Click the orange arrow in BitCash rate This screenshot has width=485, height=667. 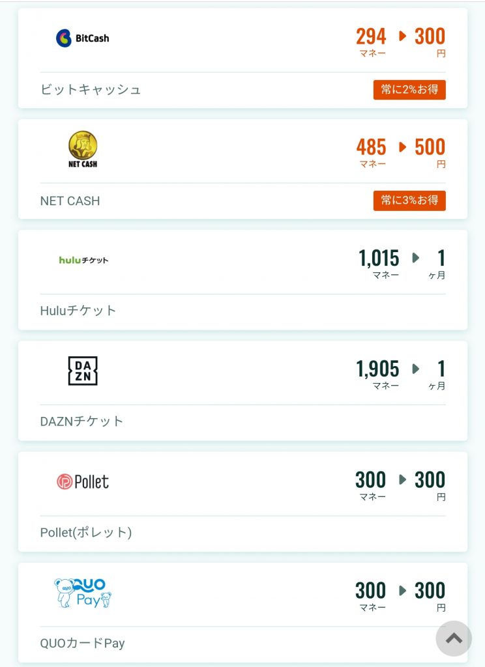[402, 36]
